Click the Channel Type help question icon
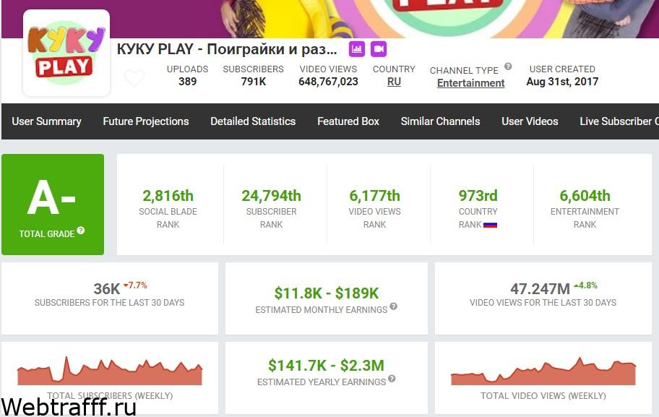 pyautogui.click(x=508, y=66)
